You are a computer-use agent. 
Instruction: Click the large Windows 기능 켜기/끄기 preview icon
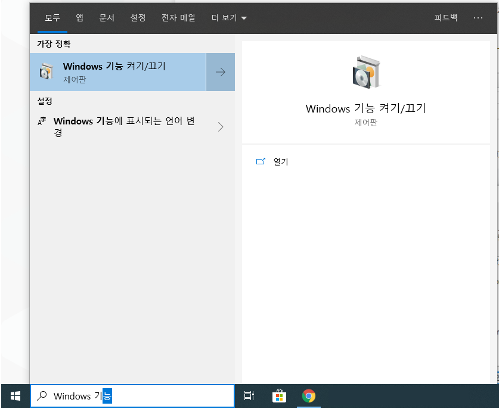(366, 72)
